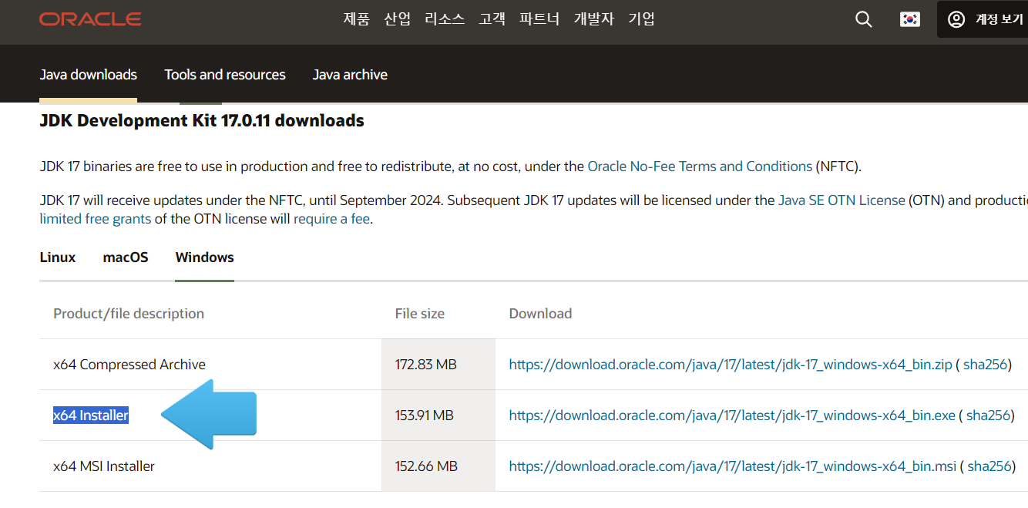Open the 개발자 menu
The image size is (1028, 508).
click(x=594, y=19)
